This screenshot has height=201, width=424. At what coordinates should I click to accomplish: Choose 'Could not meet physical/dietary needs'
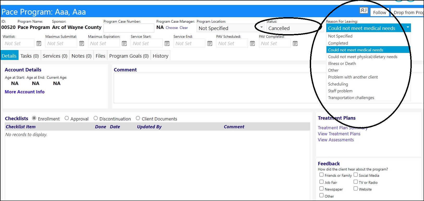[x=368, y=57]
